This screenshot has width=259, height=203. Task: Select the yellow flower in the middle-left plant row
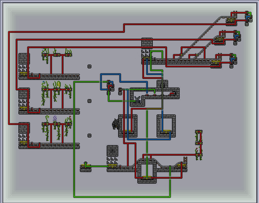click(x=59, y=84)
